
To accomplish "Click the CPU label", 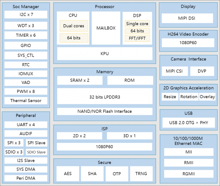I will 73,15.
